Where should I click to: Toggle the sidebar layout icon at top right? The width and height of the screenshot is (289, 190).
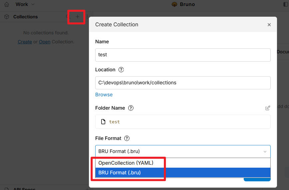click(285, 4)
